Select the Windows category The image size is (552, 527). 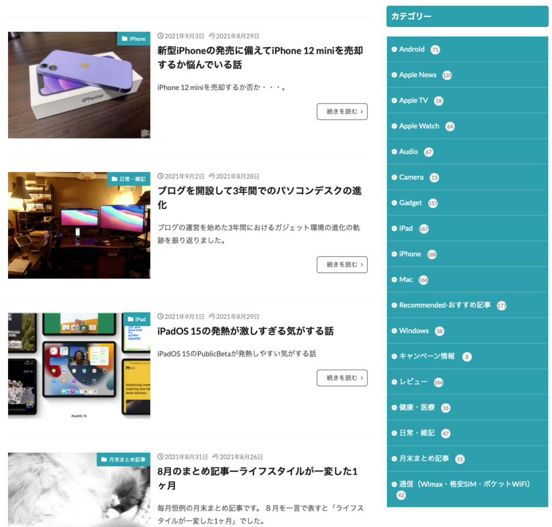(x=467, y=331)
